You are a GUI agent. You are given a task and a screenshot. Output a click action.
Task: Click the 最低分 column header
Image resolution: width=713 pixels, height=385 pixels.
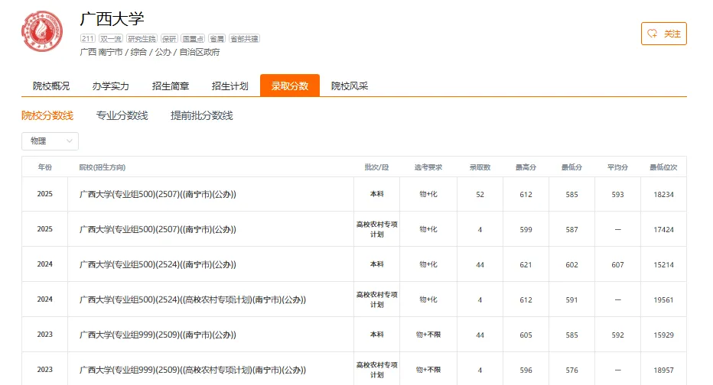pyautogui.click(x=571, y=167)
